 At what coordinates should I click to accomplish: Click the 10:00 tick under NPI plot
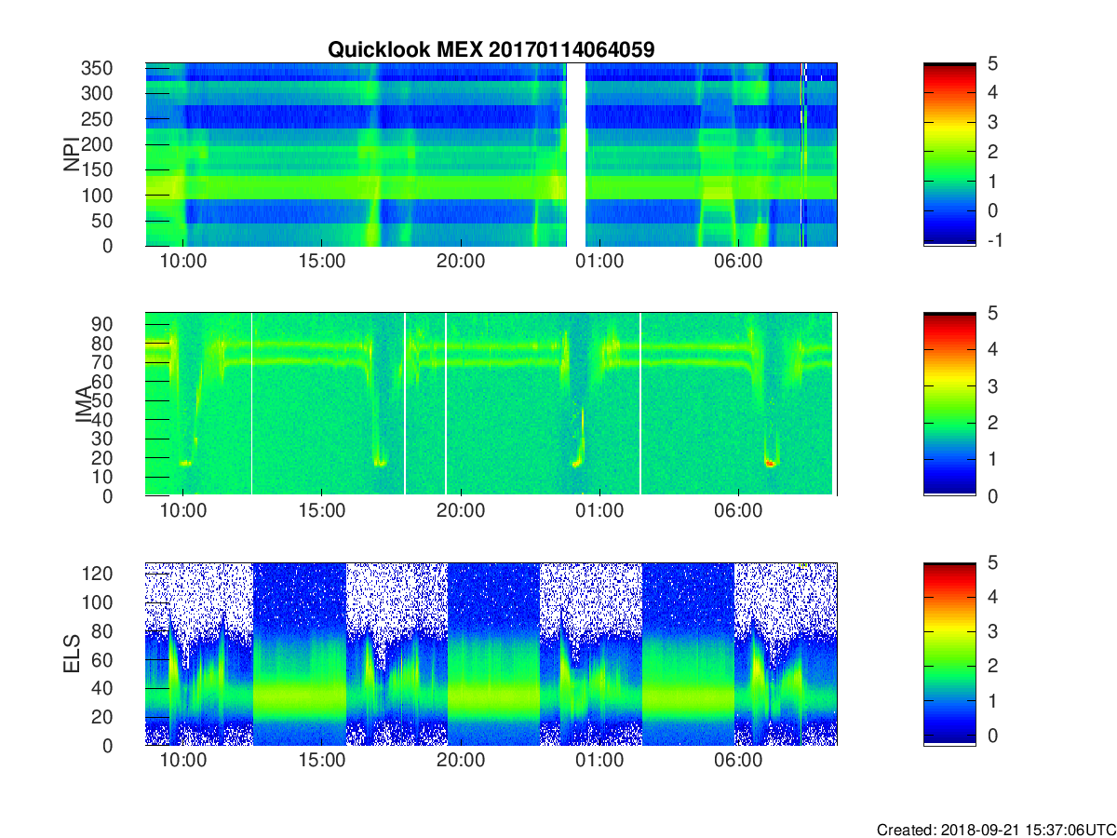pos(183,262)
